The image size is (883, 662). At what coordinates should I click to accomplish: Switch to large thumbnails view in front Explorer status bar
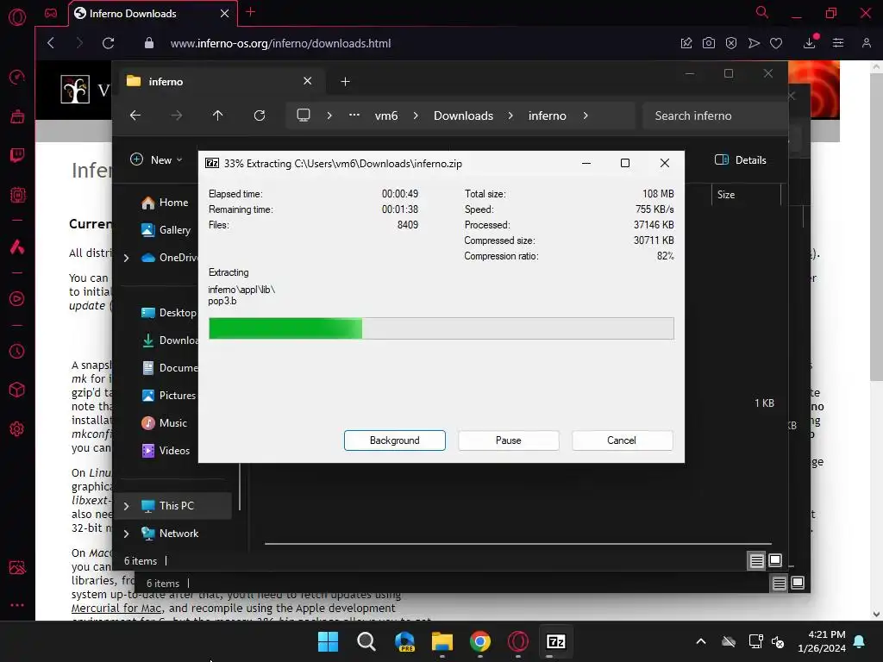point(775,560)
